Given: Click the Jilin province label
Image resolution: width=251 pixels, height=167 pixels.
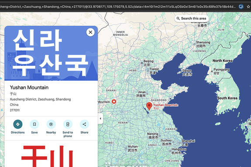Looking at the screenshot, I should point(221,30).
